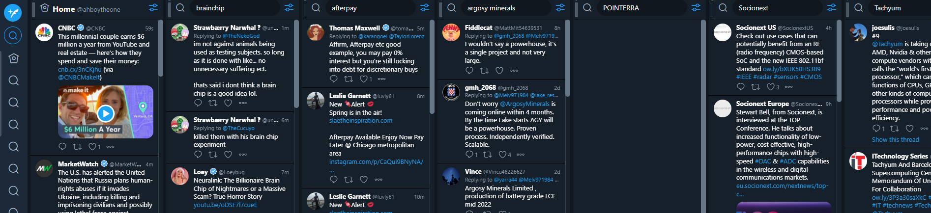Like Strawbærry Narwhal's brain chip experiment tweet
Viewport: 931px width, 213px height.
click(x=228, y=155)
